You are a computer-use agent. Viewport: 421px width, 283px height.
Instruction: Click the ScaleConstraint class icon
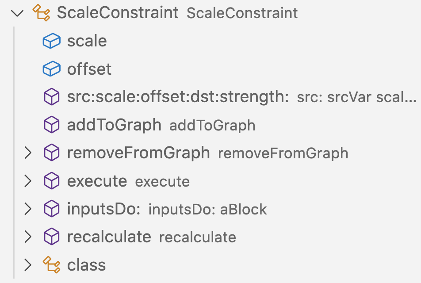point(41,13)
